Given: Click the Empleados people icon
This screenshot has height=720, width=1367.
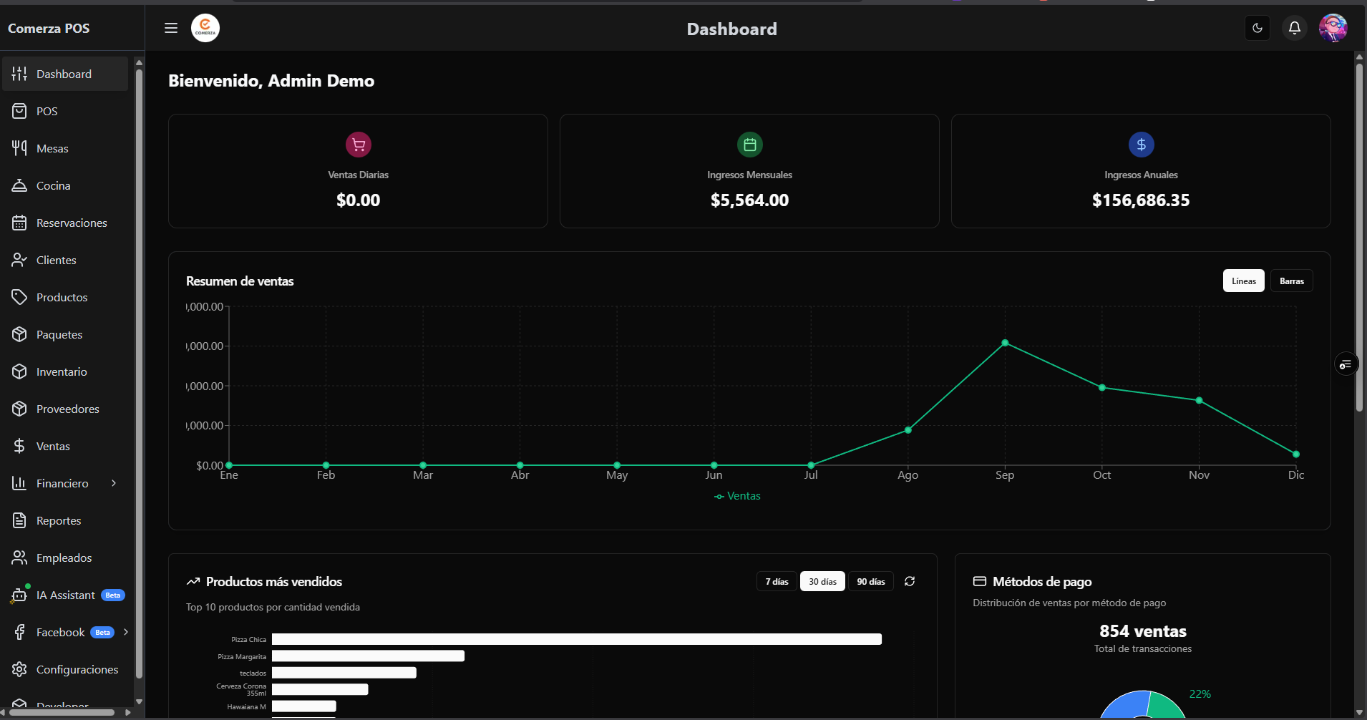Looking at the screenshot, I should point(19,558).
